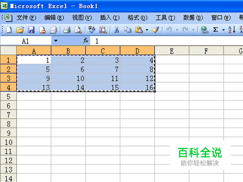Viewport: 243px width, 182px height.
Task: Select column A header
Action: click(x=34, y=51)
